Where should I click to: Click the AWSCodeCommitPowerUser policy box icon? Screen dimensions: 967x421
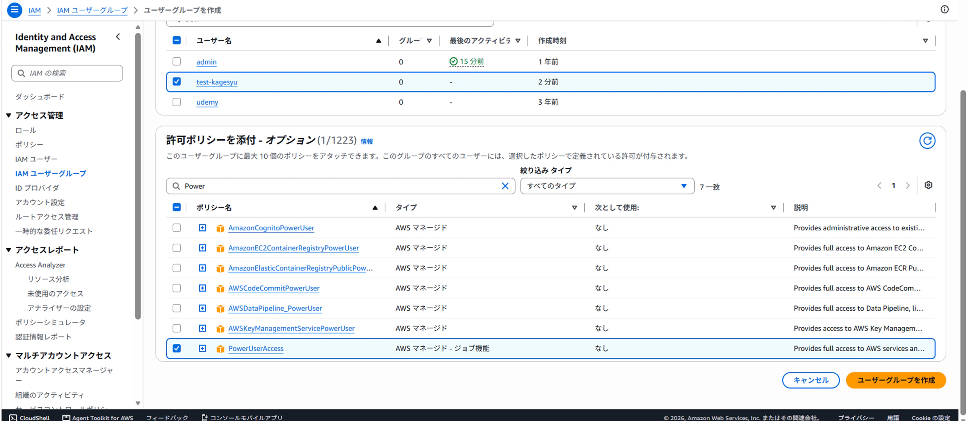click(x=220, y=288)
